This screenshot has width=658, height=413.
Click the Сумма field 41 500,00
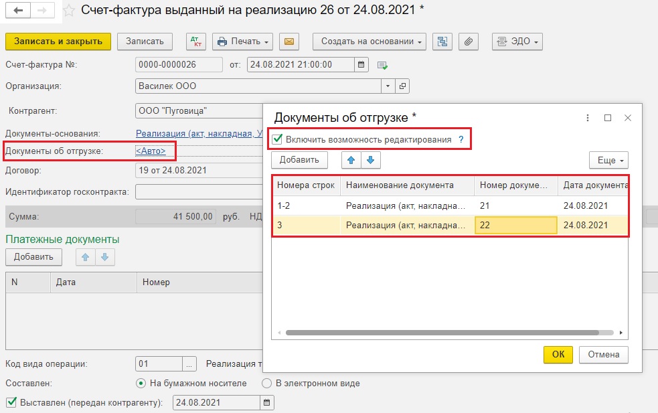(x=175, y=217)
